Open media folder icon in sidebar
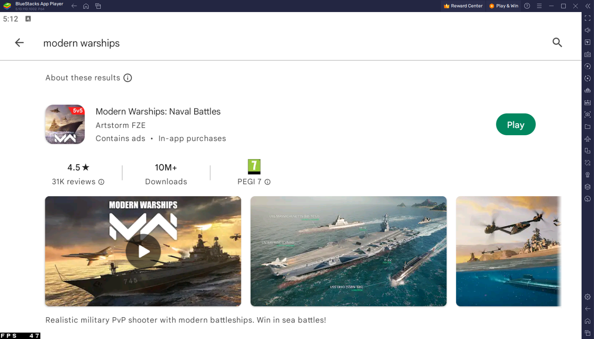Viewport: 594px width, 339px height. (588, 127)
